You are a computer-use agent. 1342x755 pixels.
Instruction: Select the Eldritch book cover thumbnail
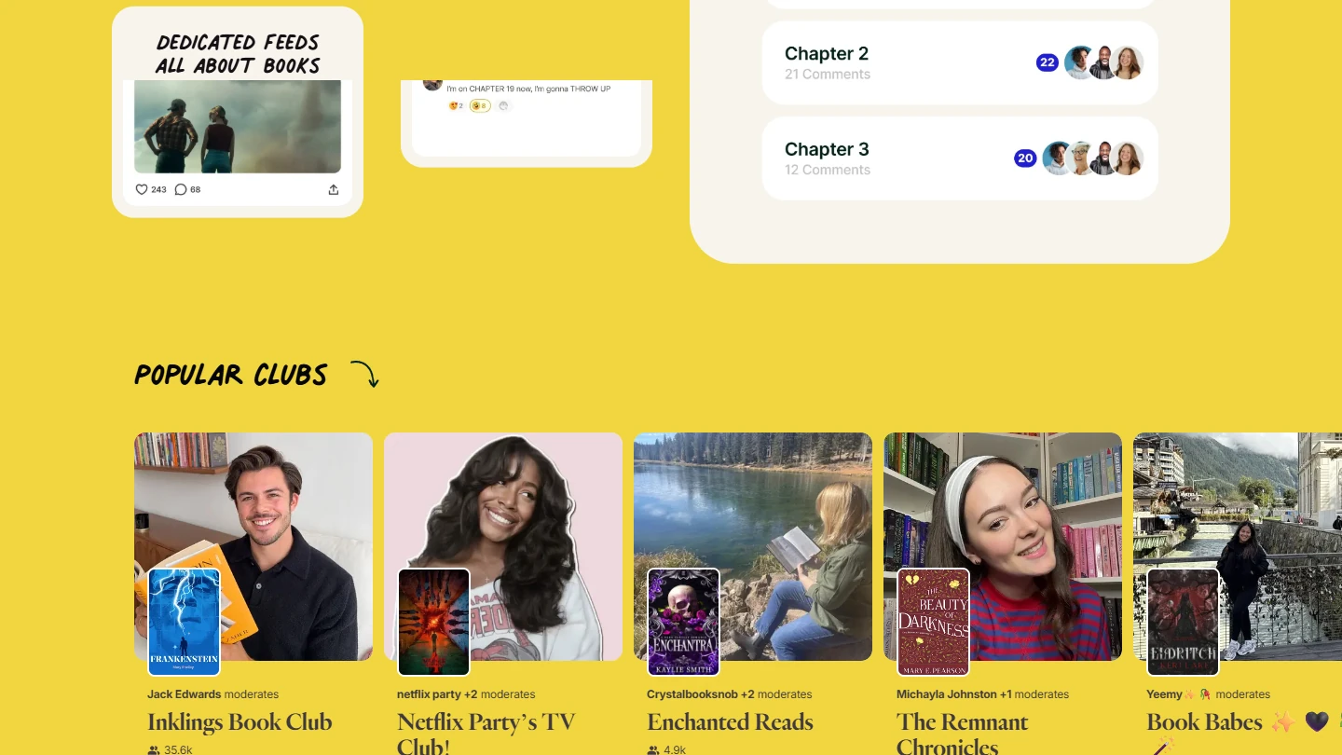pyautogui.click(x=1184, y=622)
